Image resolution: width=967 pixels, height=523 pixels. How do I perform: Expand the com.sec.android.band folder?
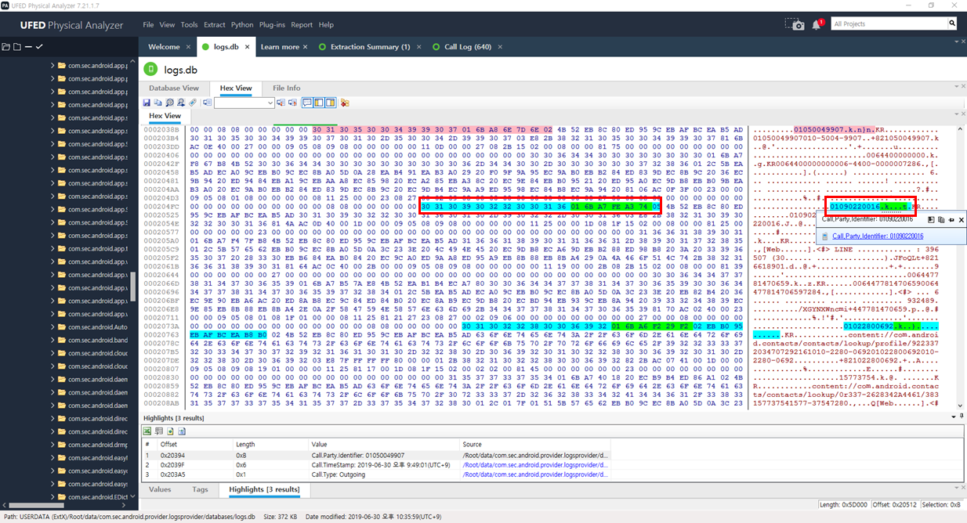point(53,340)
